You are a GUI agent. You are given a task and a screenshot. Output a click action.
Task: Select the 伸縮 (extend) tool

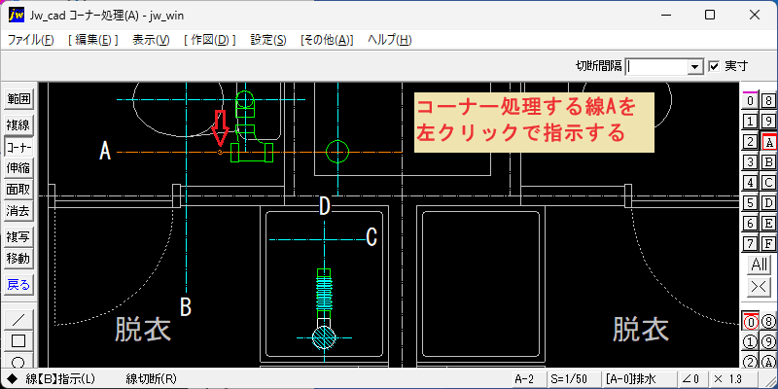click(x=18, y=168)
